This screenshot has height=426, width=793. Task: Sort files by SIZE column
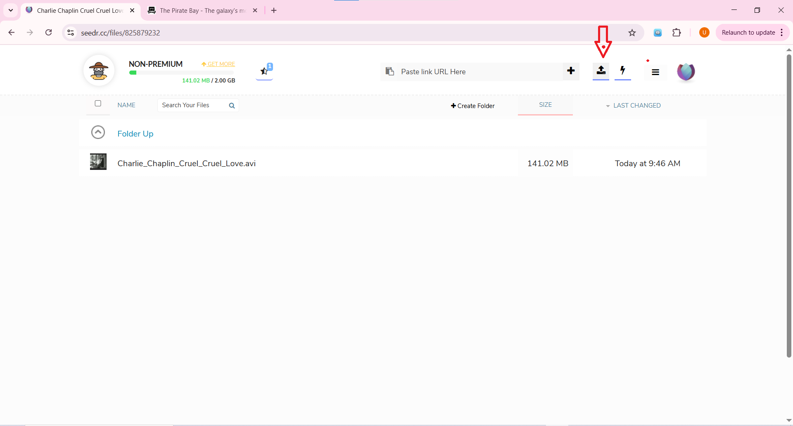(x=545, y=105)
